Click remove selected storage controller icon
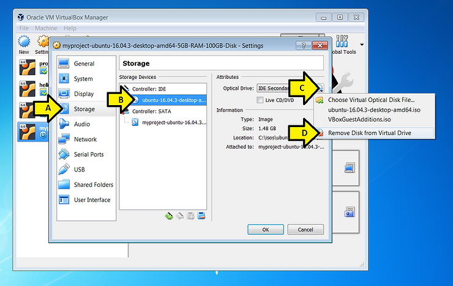The image size is (453, 286). click(180, 216)
